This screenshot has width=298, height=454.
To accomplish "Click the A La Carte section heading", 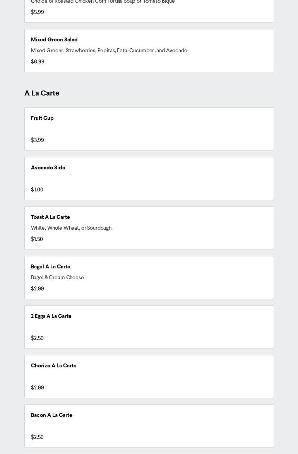I will point(42,93).
